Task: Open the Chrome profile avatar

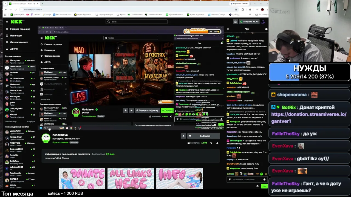Action: 262,10
